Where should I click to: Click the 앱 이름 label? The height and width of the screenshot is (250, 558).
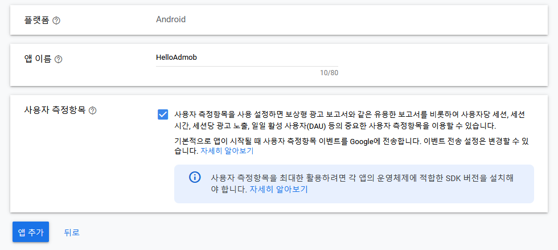point(38,59)
